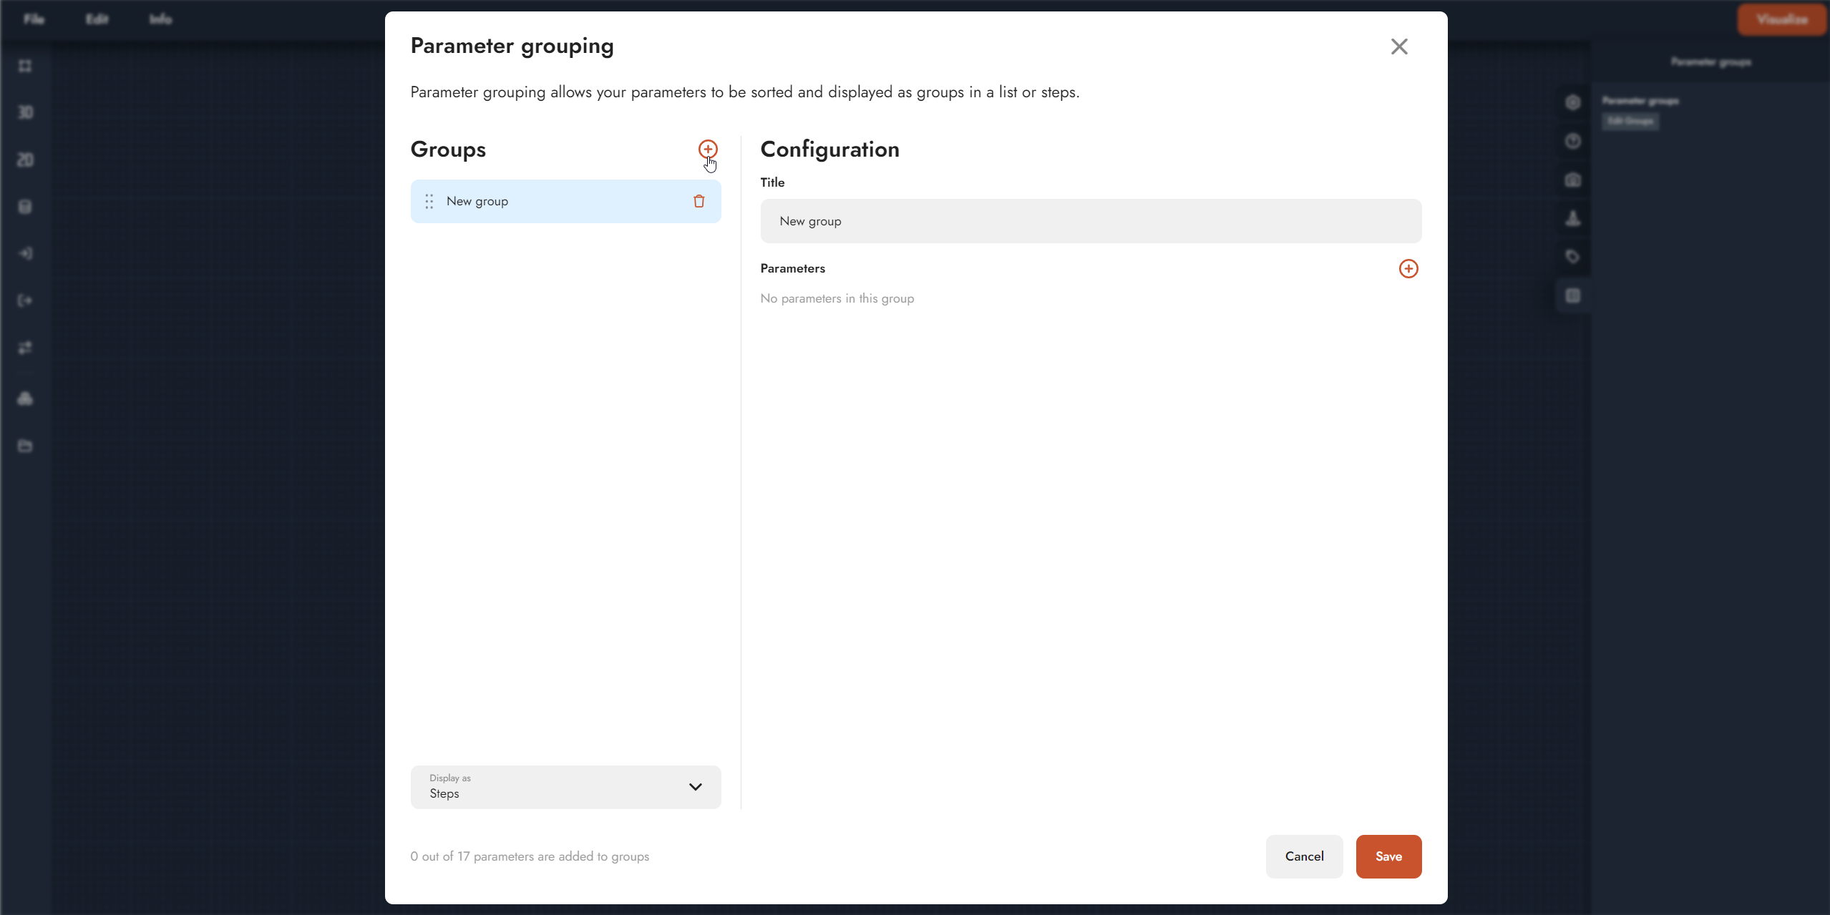This screenshot has height=915, width=1830.
Task: Click the Visualize button at top right
Action: pyautogui.click(x=1781, y=19)
